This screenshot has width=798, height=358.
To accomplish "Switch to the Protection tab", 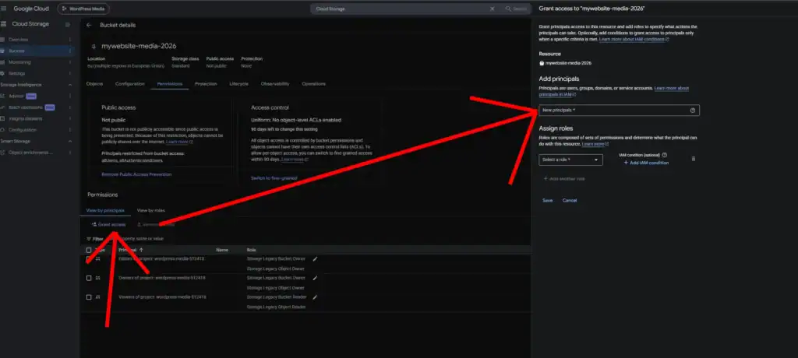I will [x=206, y=84].
